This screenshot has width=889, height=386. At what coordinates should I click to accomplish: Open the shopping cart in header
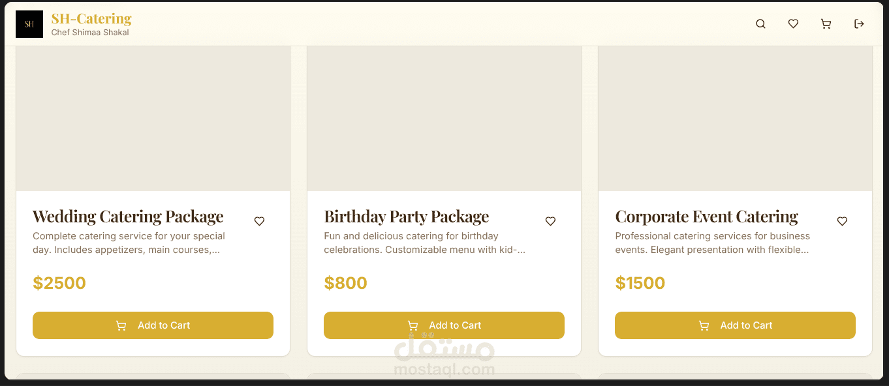pos(826,24)
